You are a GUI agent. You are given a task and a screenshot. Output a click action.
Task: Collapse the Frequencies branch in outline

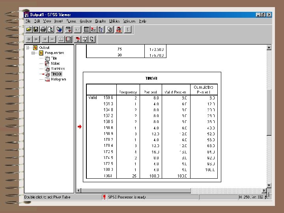[x=33, y=53]
